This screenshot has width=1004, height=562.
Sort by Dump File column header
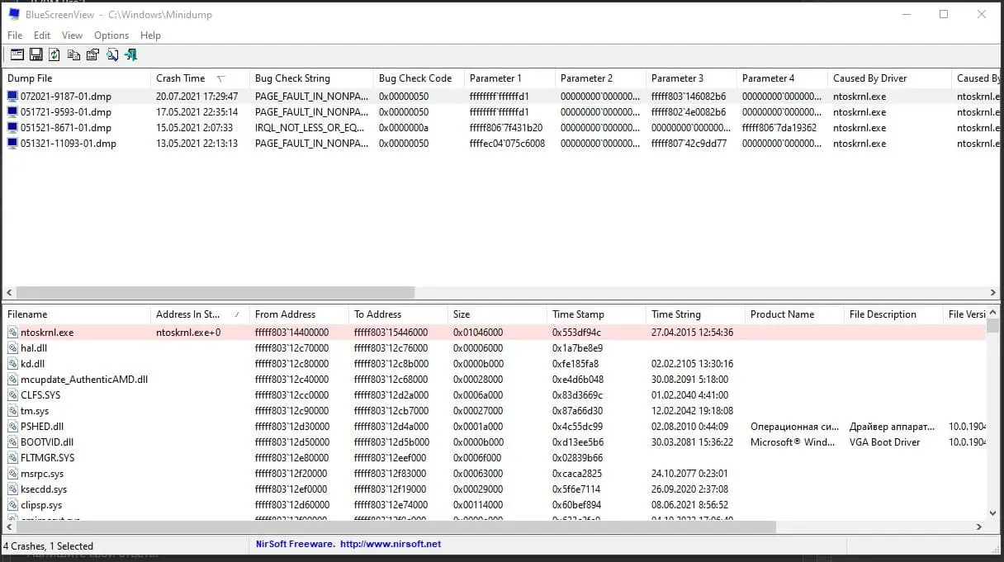point(77,78)
